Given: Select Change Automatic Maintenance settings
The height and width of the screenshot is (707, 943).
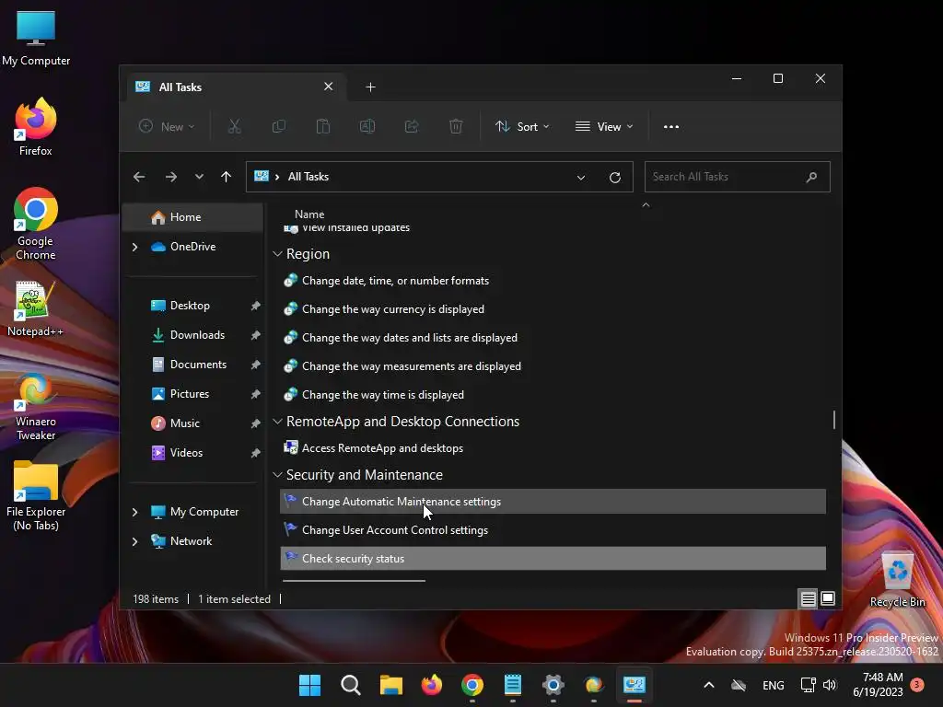Looking at the screenshot, I should pyautogui.click(x=553, y=502).
